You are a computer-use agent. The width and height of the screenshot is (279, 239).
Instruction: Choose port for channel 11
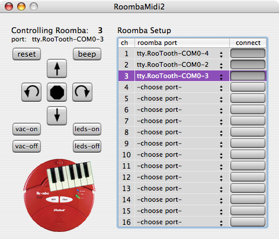coord(182,166)
